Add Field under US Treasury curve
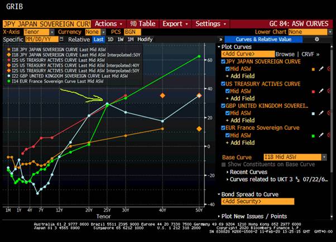Image resolution: width=336 pixels, height=242 pixels. (241, 98)
